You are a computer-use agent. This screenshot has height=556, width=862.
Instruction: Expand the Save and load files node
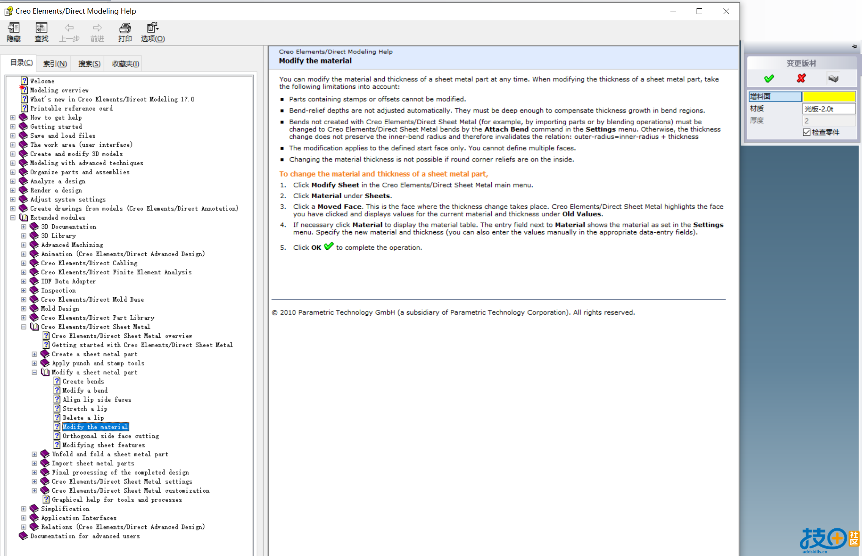point(13,135)
